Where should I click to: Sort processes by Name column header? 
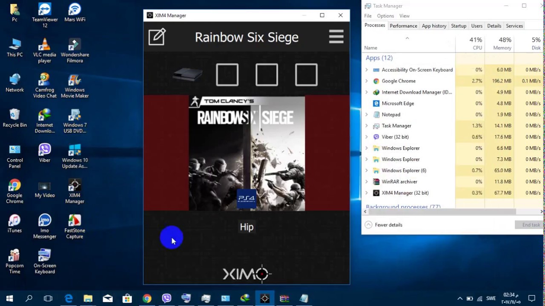pyautogui.click(x=408, y=43)
